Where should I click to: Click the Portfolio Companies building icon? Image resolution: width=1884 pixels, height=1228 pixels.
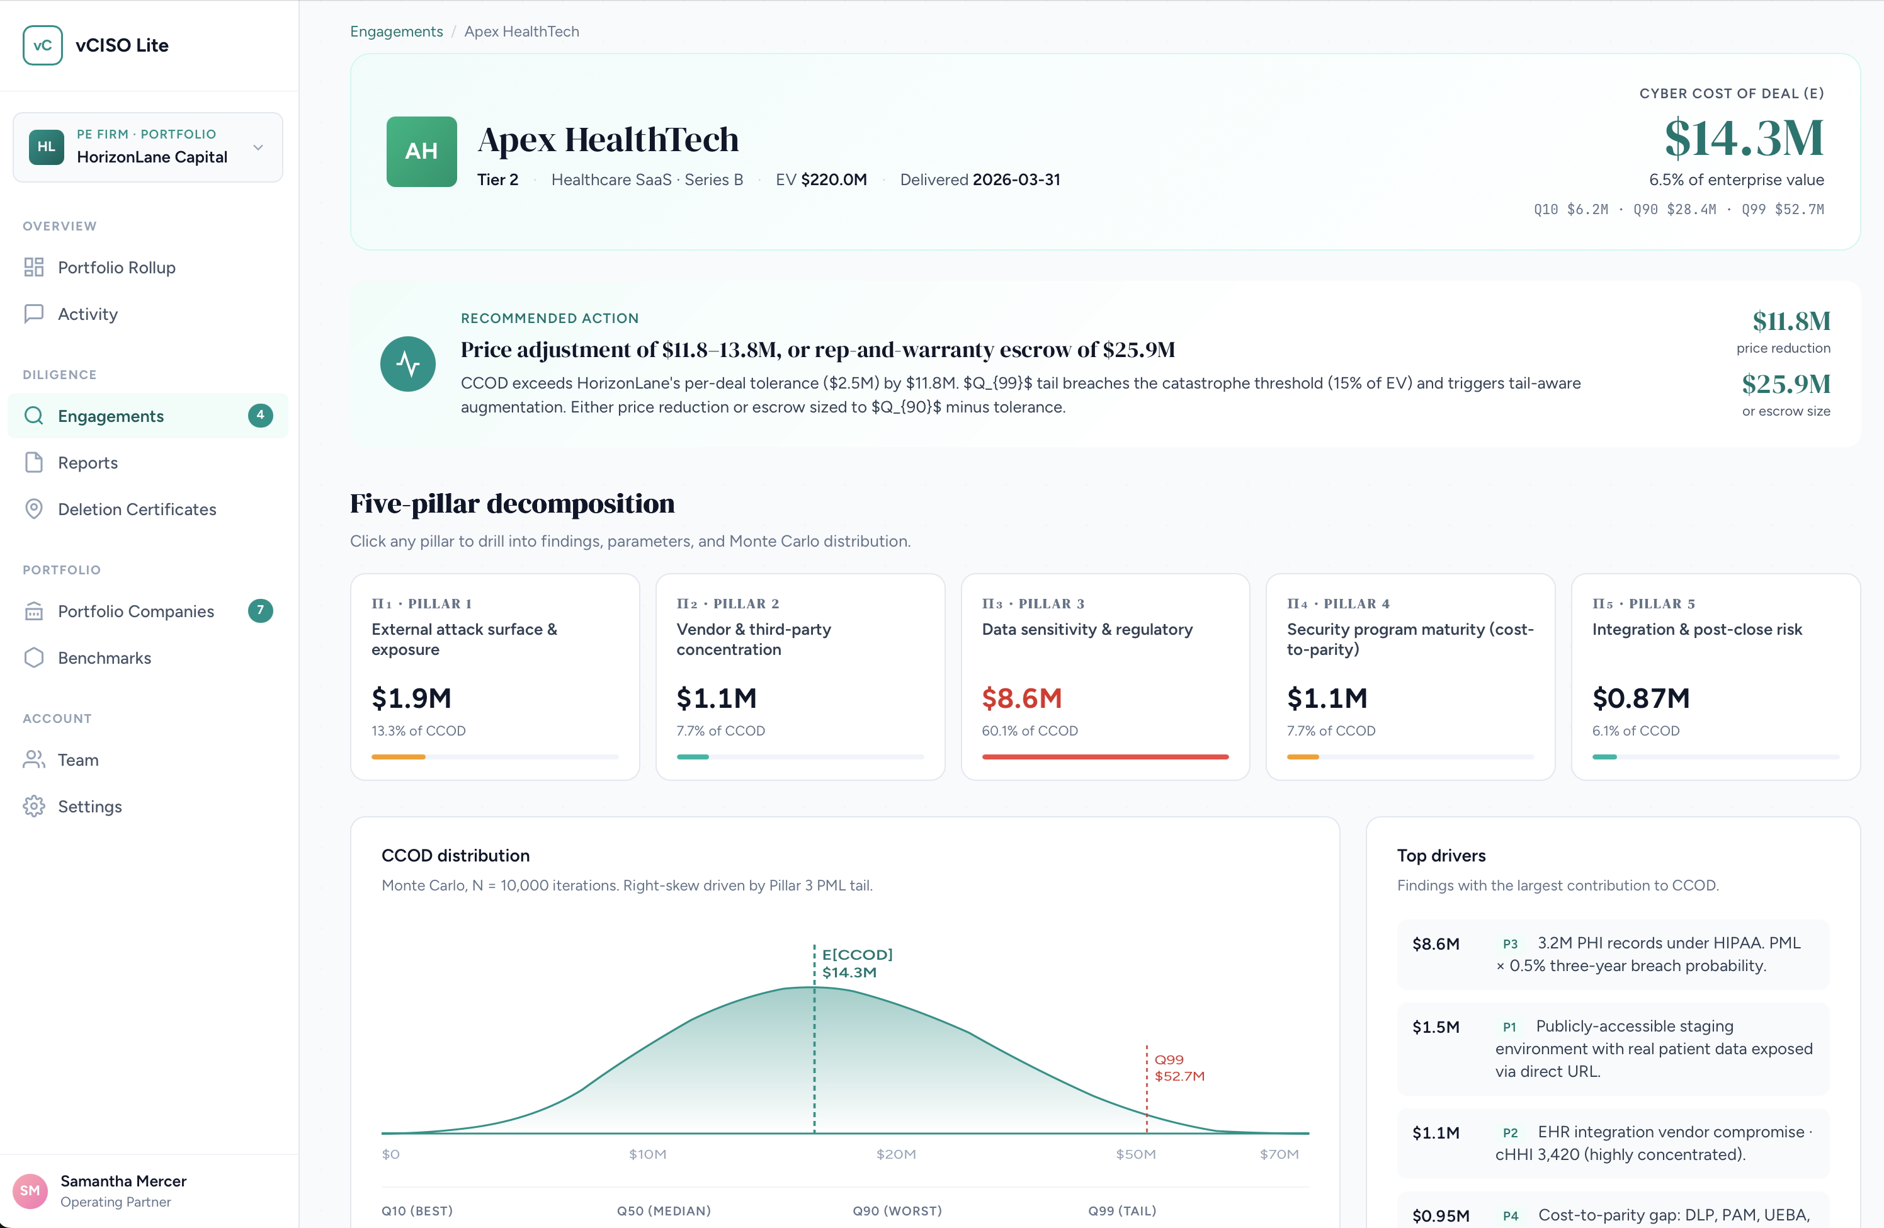tap(34, 611)
